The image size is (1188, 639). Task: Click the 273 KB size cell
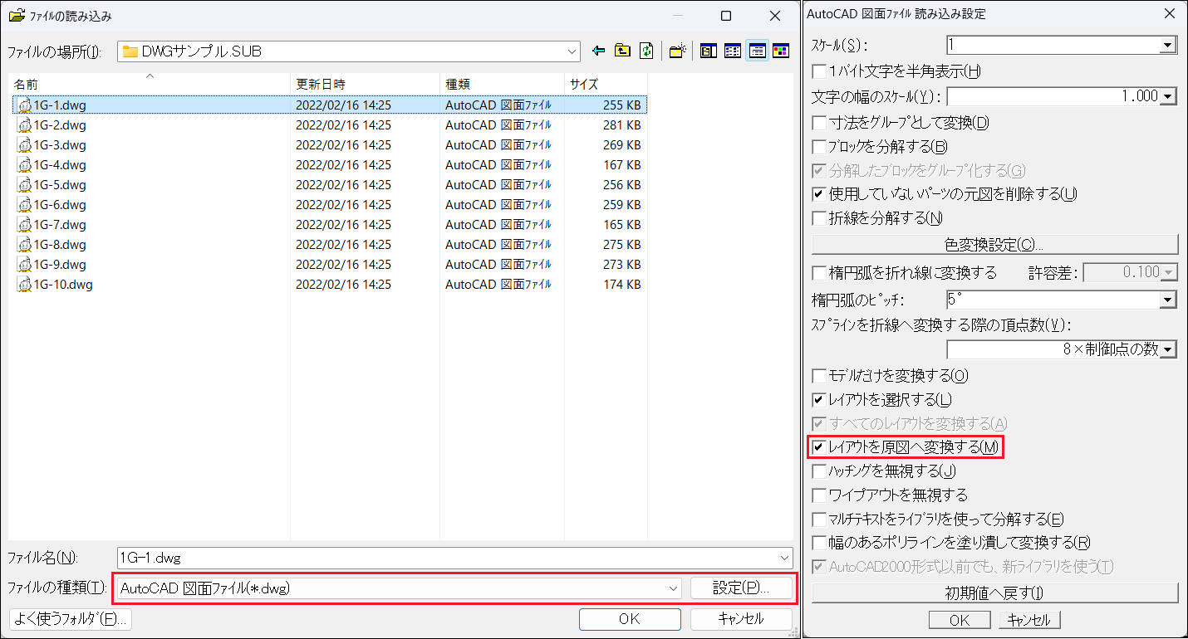click(x=622, y=265)
